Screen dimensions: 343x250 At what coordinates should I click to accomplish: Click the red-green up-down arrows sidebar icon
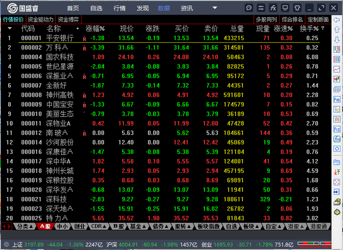pyautogui.click(x=337, y=172)
